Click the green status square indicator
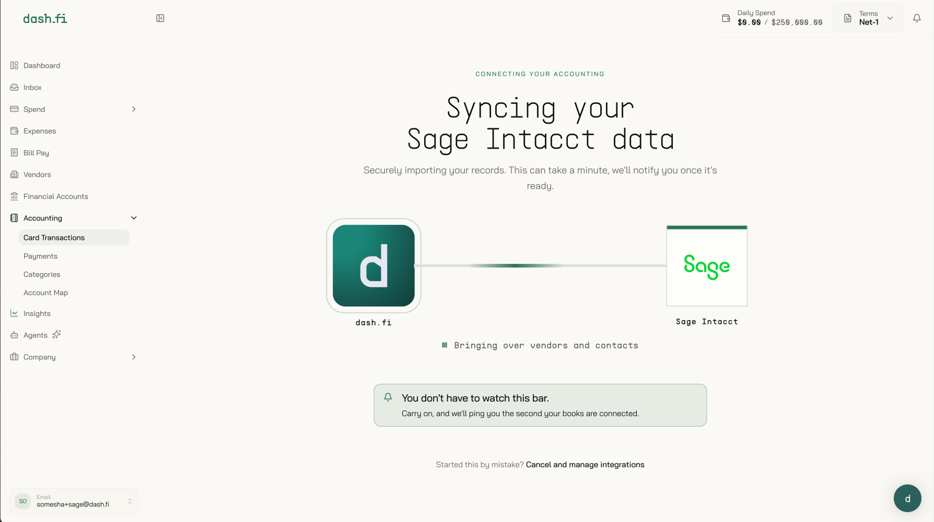Image resolution: width=934 pixels, height=522 pixels. tap(445, 345)
